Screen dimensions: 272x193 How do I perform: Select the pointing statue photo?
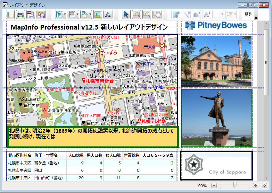[x=217, y=118]
